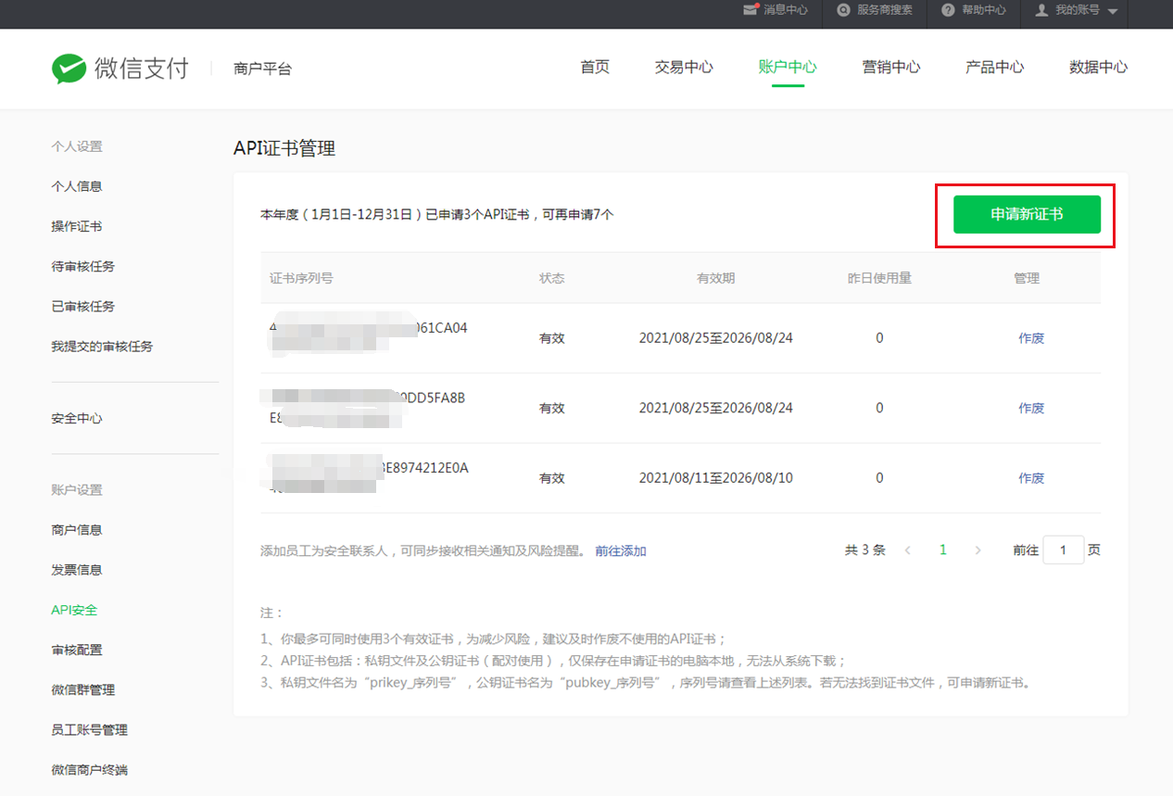Click the serial number ending 061CA04
Image resolution: width=1173 pixels, height=796 pixels.
pyautogui.click(x=369, y=335)
